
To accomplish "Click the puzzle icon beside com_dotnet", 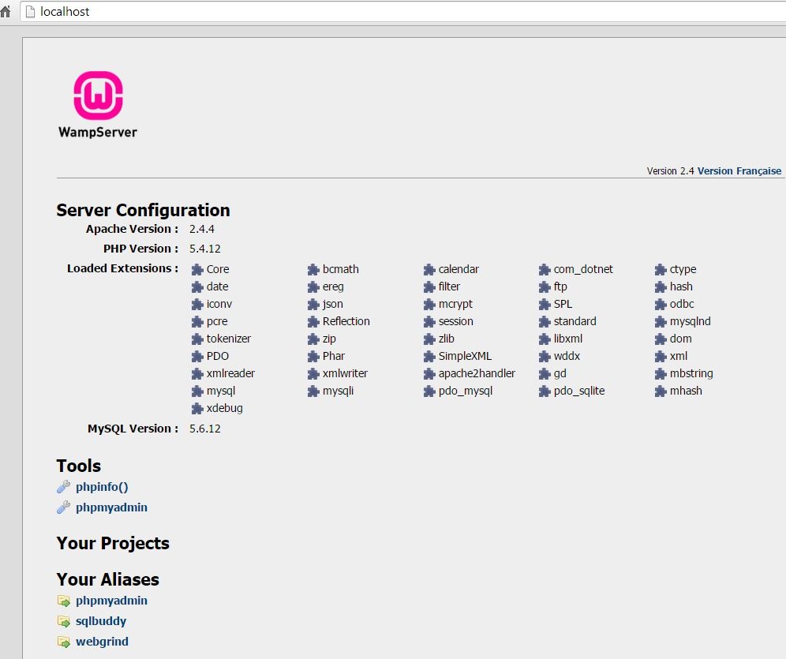I will (x=545, y=270).
